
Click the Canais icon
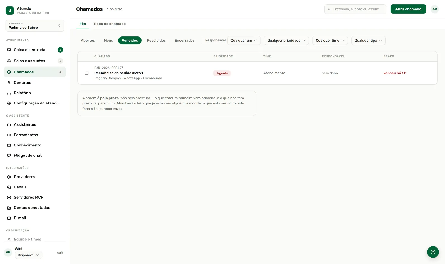coord(9,187)
